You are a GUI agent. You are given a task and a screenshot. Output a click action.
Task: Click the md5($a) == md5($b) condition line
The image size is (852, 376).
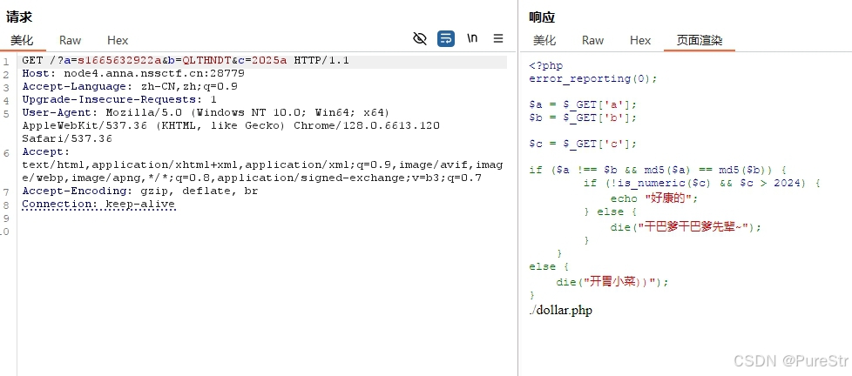[658, 170]
